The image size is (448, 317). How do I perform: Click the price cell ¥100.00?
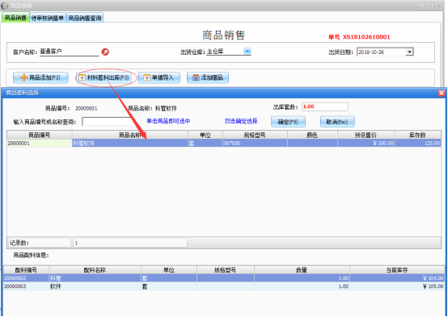[366, 143]
